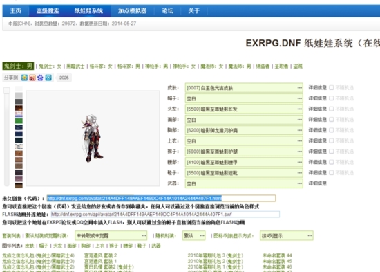Viewport: 380px width, 272px height.
Task: Show the 皮肤 icon list
Action: pos(30,246)
